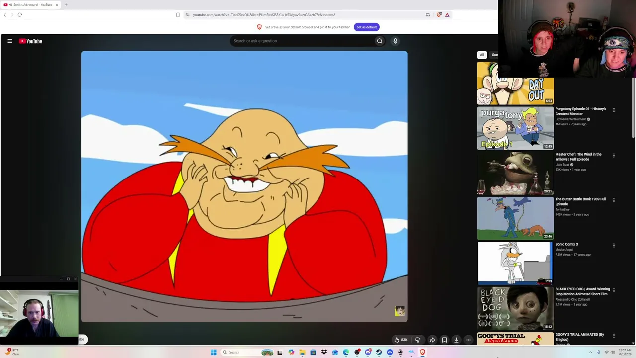Open the Day Out video thumbnail
This screenshot has height=358, width=636.
515,83
